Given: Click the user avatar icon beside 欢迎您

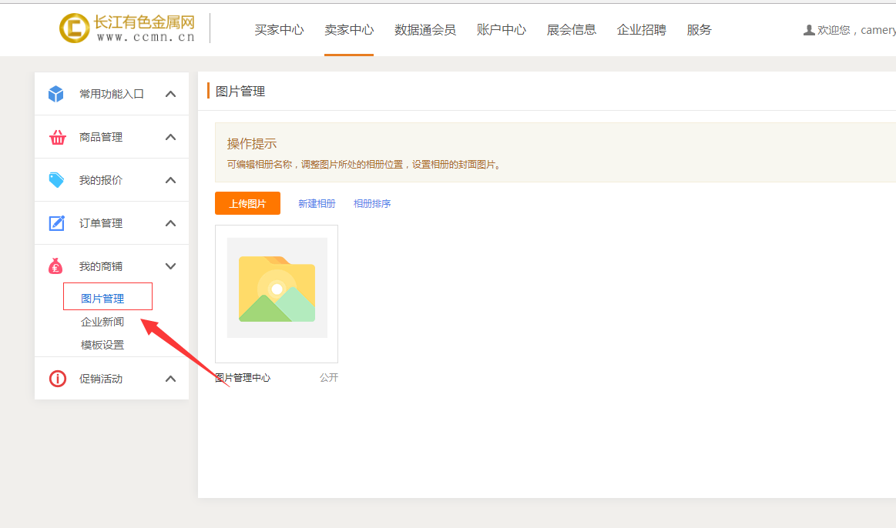Looking at the screenshot, I should 808,30.
